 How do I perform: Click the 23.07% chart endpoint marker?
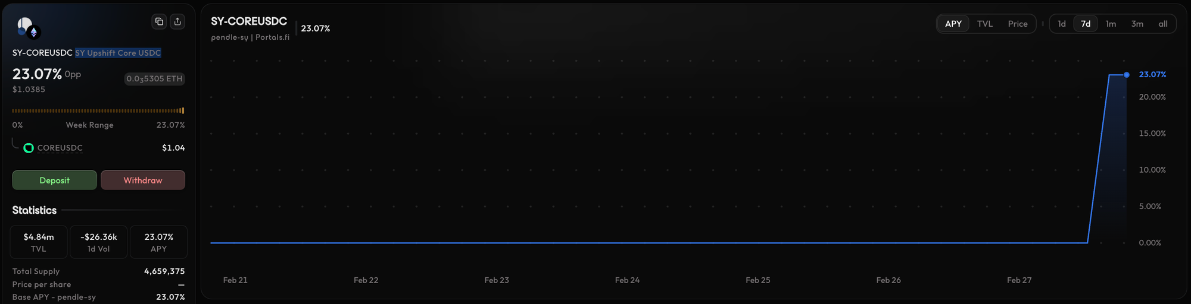pyautogui.click(x=1127, y=75)
